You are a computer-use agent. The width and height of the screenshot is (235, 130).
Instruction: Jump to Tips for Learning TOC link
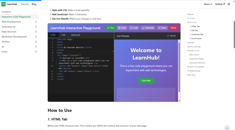point(194,47)
